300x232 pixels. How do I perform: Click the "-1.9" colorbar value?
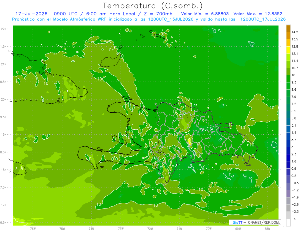click(295, 197)
